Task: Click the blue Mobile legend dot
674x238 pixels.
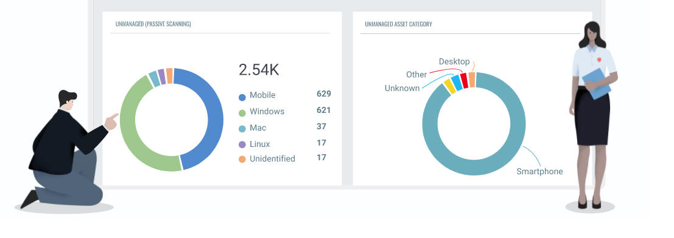Action: pos(242,97)
